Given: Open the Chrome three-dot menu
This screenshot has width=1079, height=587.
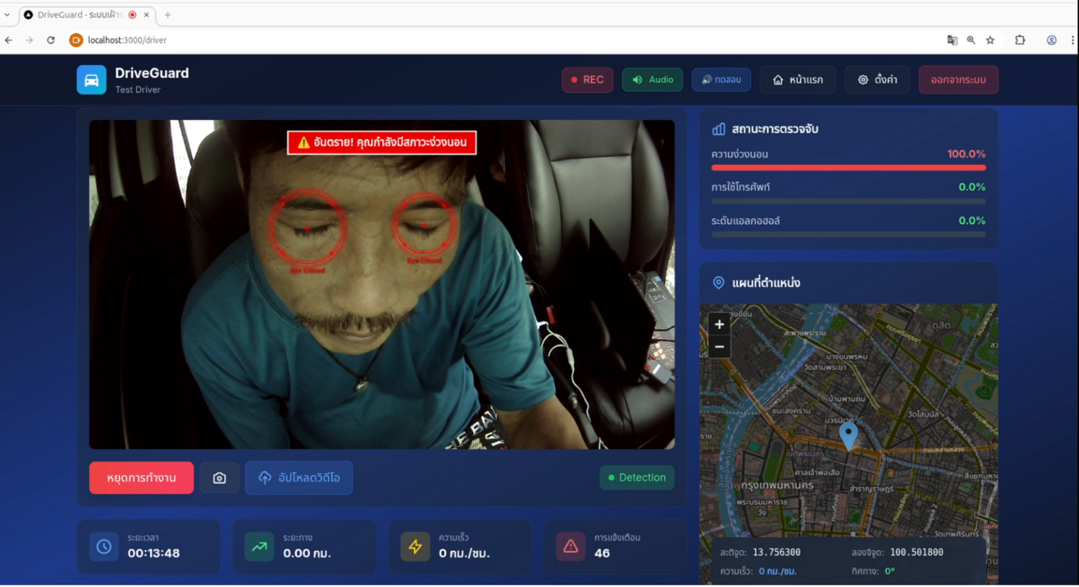Looking at the screenshot, I should tap(1072, 40).
